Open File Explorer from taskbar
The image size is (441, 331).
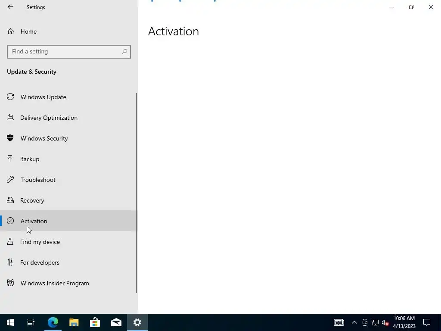coord(74,322)
